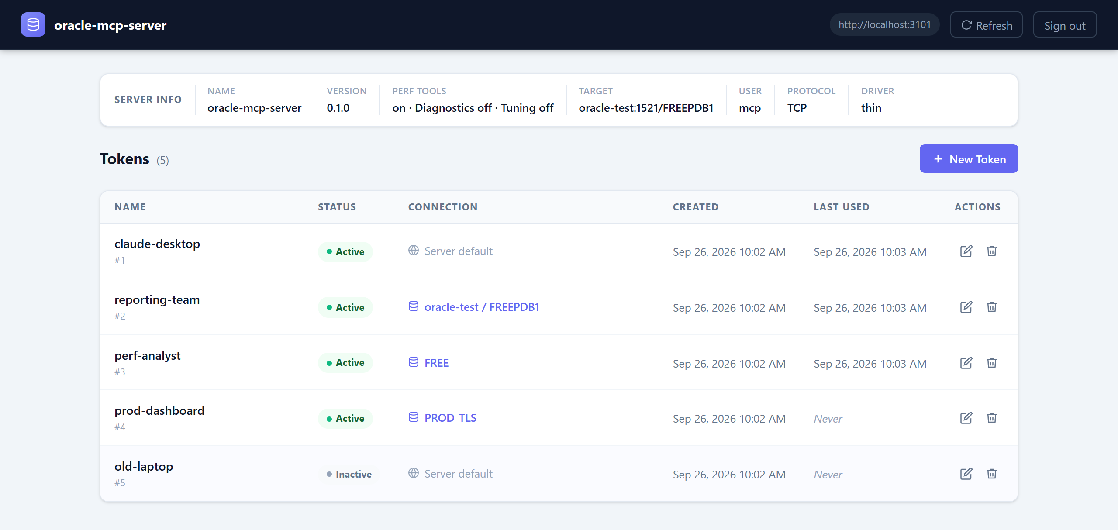1118x530 pixels.
Task: Click database icon beside PROD_TLS connection
Action: [x=414, y=417]
